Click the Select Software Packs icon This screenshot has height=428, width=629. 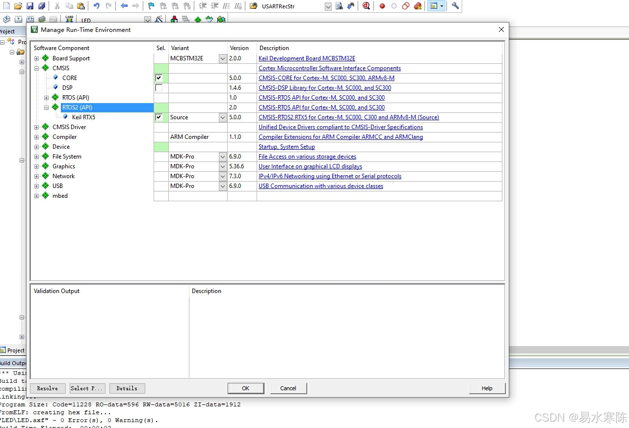pyautogui.click(x=210, y=20)
